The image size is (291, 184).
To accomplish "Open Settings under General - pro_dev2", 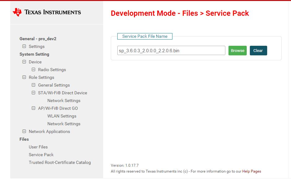I will click(x=37, y=46).
